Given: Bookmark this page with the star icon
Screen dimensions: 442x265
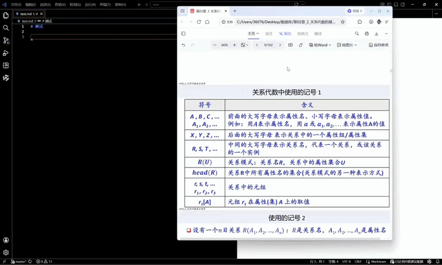Looking at the screenshot, I should pyautogui.click(x=343, y=22).
